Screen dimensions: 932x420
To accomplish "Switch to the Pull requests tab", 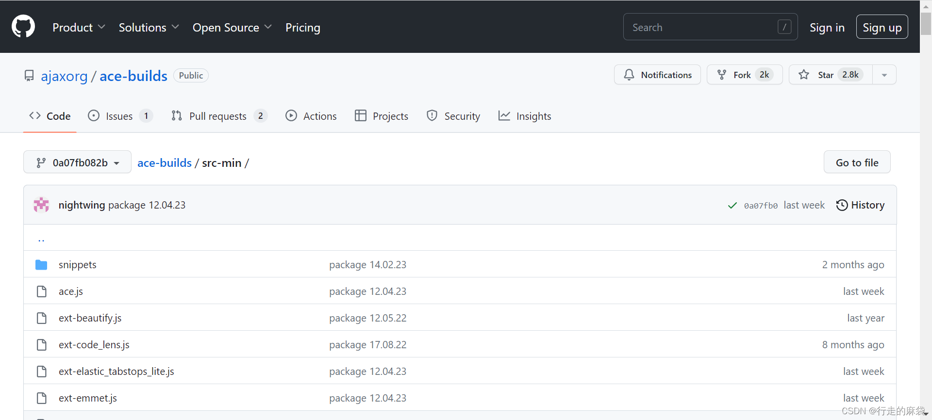I will pos(219,116).
